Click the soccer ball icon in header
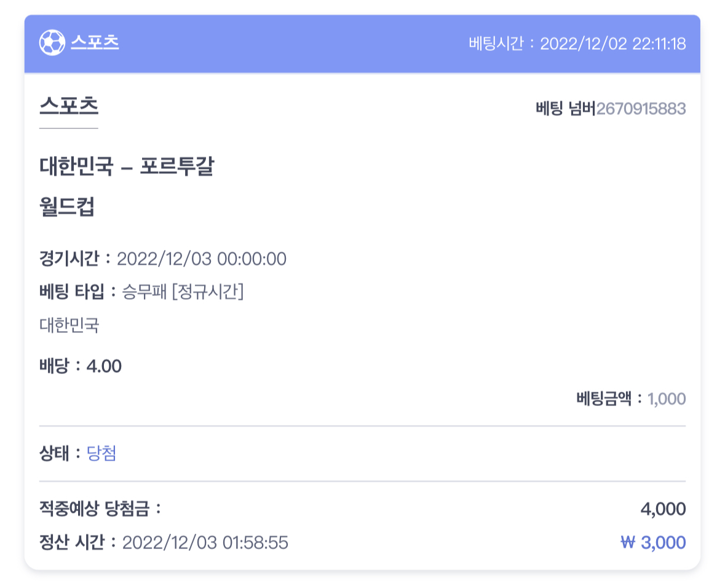 (52, 42)
